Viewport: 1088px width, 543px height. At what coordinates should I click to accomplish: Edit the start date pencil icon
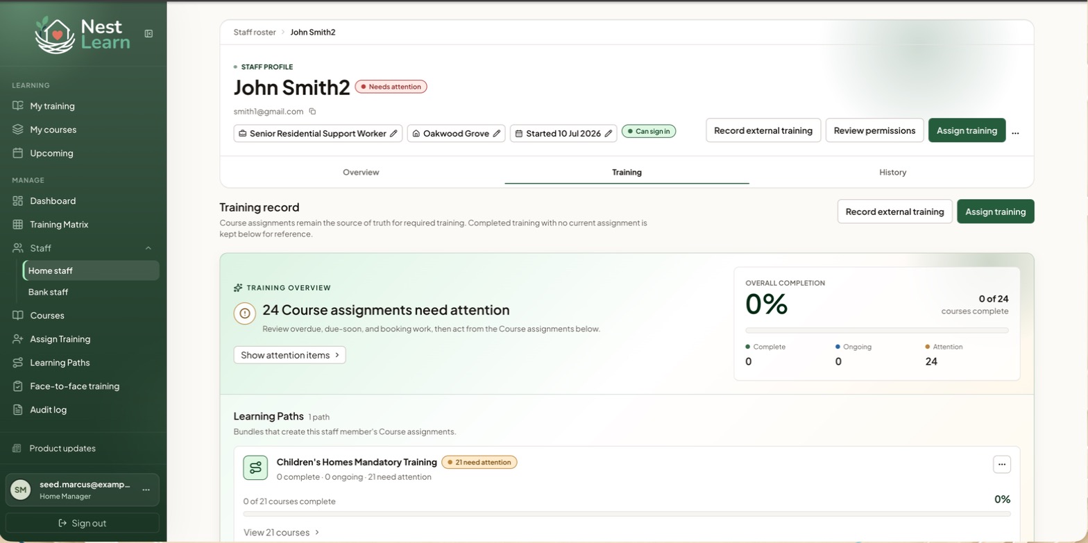pos(609,134)
